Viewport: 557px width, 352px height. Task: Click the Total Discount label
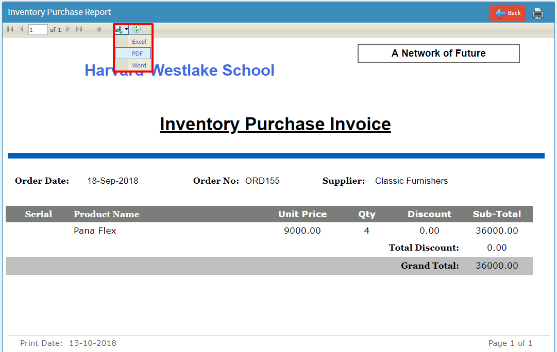point(424,248)
